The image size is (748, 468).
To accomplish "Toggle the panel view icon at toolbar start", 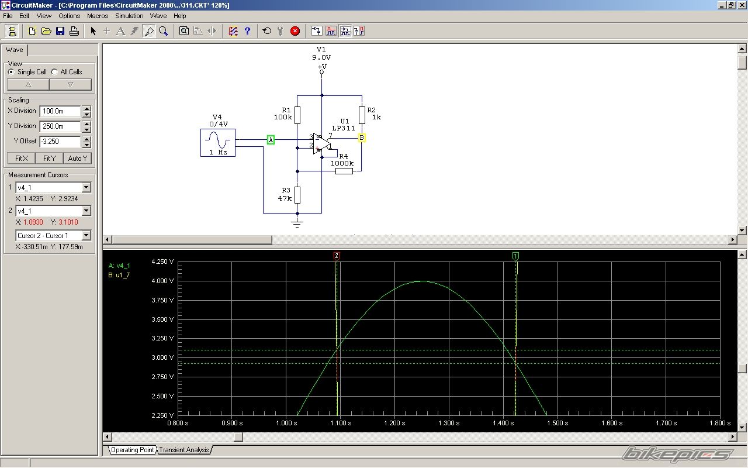I will click(x=12, y=31).
